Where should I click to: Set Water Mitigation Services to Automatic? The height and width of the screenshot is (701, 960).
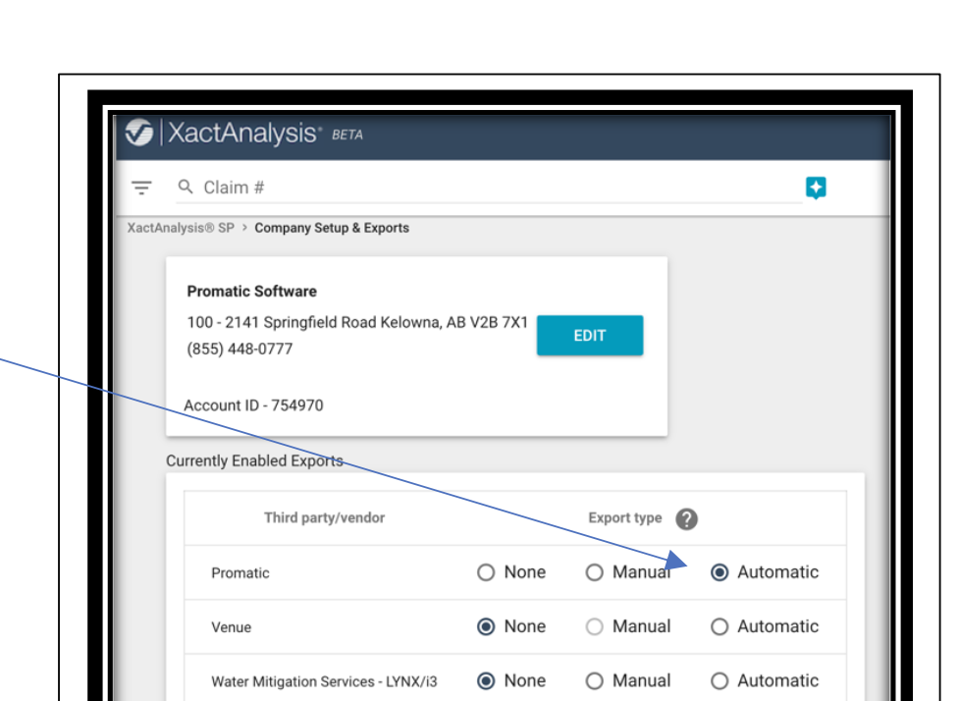[x=720, y=680]
